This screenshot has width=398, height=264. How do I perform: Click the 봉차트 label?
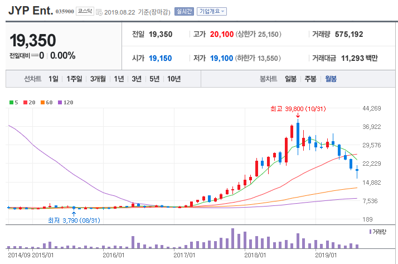click(268, 79)
